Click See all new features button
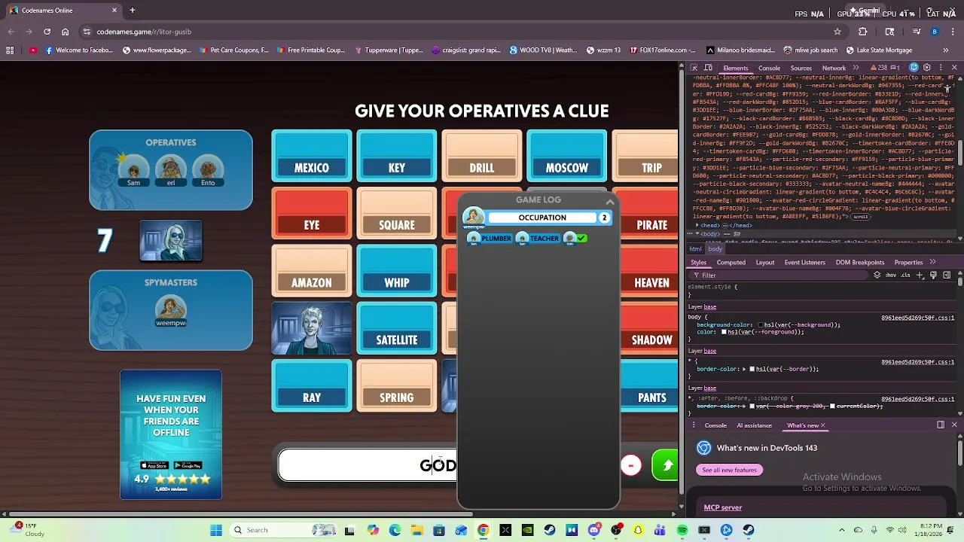Screen dimensions: 964x542 tap(729, 470)
